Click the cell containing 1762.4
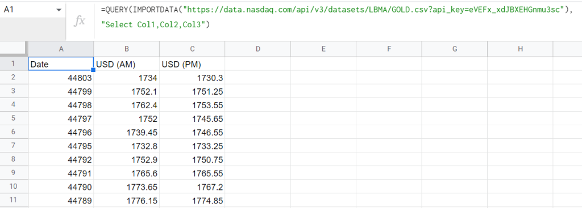 tap(127, 105)
